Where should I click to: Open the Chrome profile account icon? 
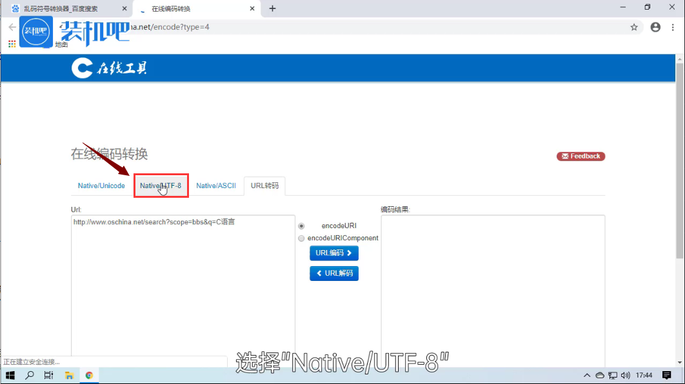coord(655,27)
